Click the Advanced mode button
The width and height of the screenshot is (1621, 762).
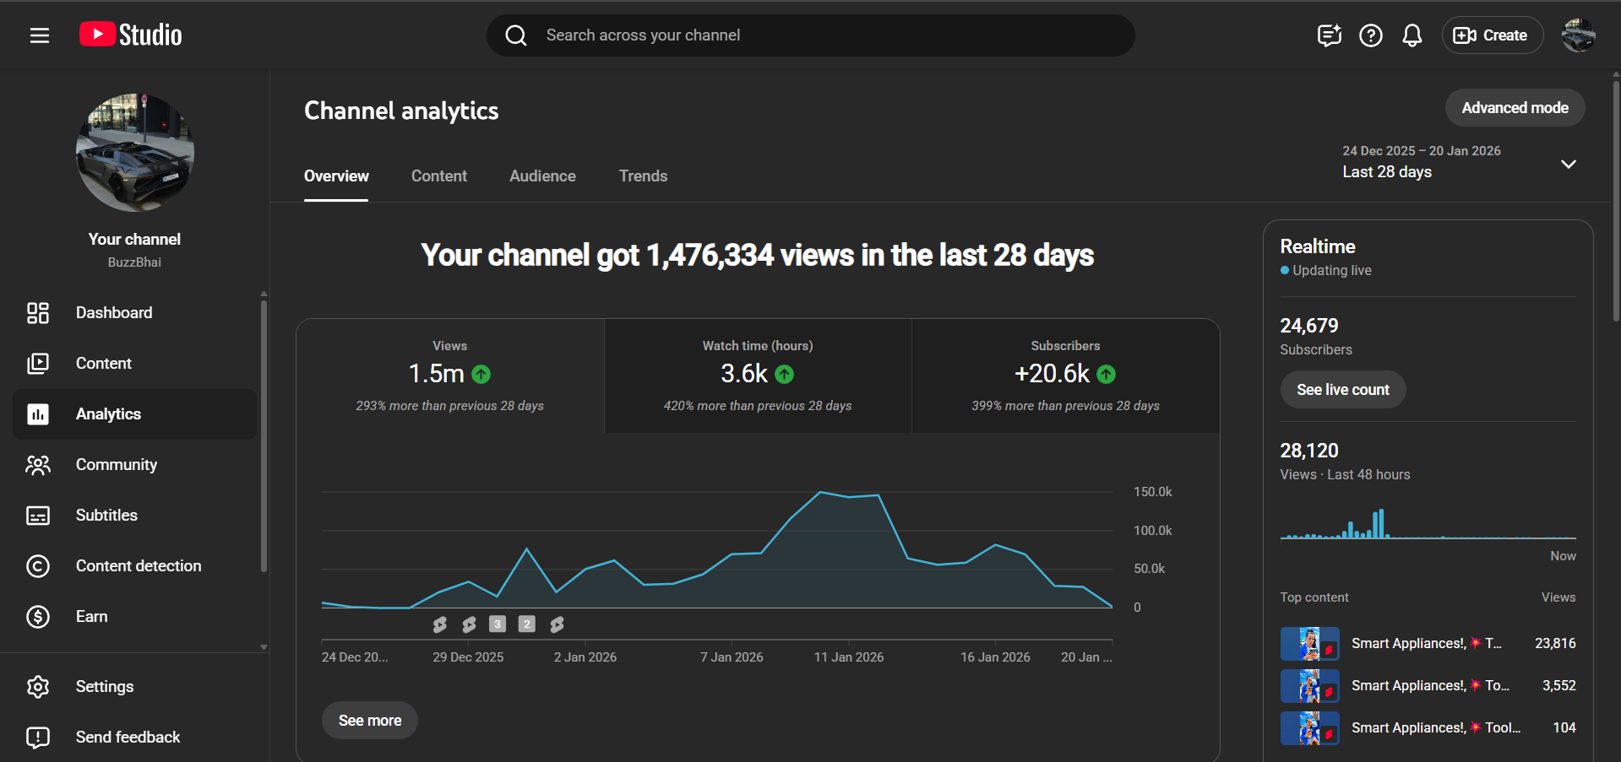pos(1514,108)
